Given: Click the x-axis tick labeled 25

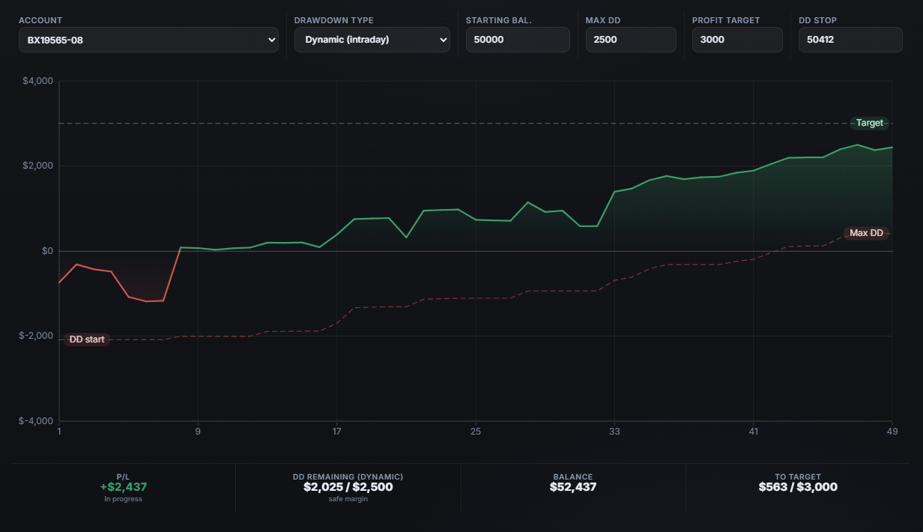Looking at the screenshot, I should (476, 432).
